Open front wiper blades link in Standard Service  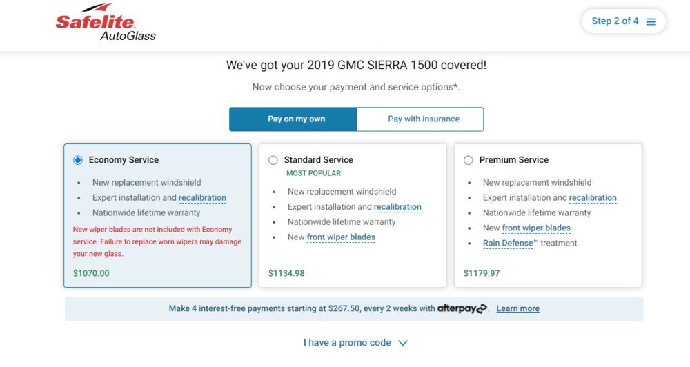point(341,237)
